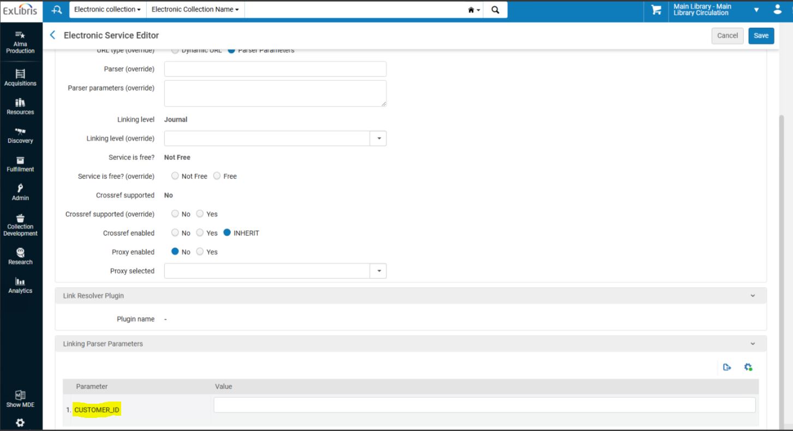Screen dimensions: 793x431
Task: Click the CUSTOMER_ID value input field
Action: pyautogui.click(x=484, y=405)
